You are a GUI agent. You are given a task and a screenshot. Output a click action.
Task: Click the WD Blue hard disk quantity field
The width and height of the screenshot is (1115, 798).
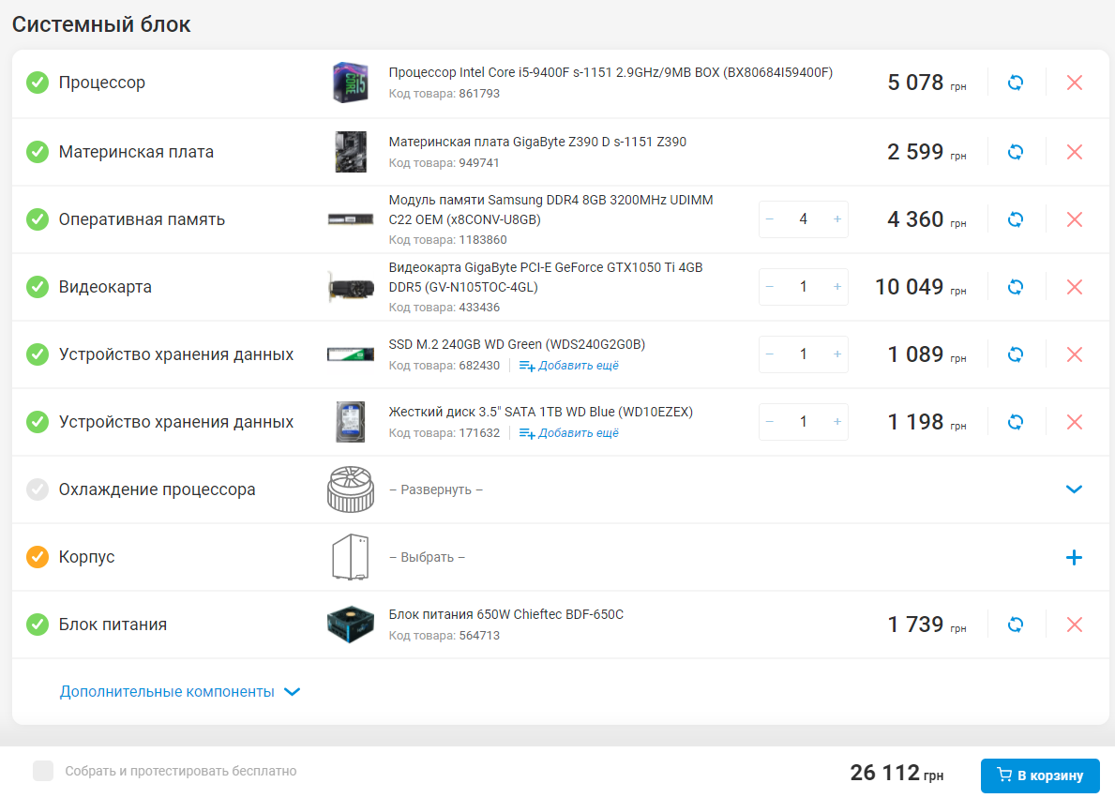(804, 422)
